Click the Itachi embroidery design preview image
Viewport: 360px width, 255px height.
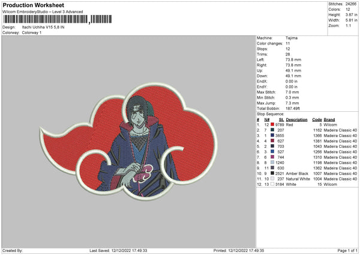click(x=128, y=141)
